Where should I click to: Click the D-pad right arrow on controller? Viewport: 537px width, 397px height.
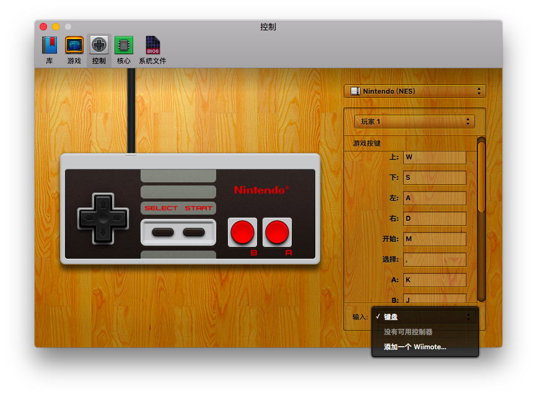118,218
